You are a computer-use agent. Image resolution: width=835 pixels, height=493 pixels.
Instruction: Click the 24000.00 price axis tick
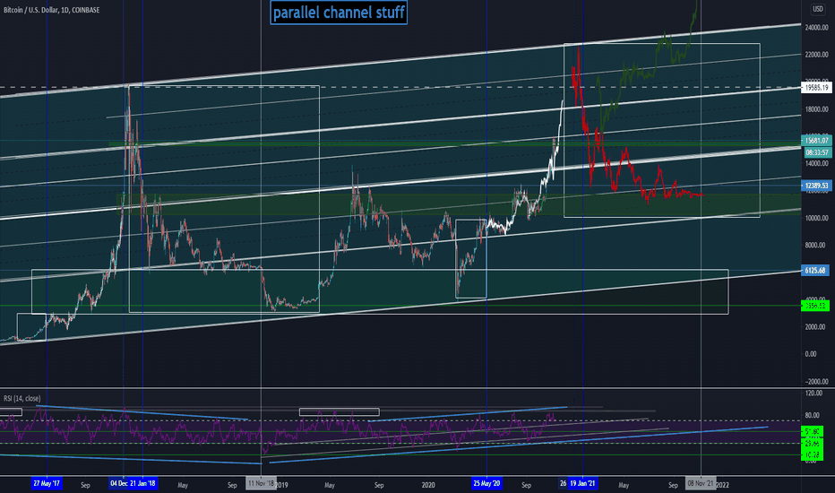click(x=816, y=27)
